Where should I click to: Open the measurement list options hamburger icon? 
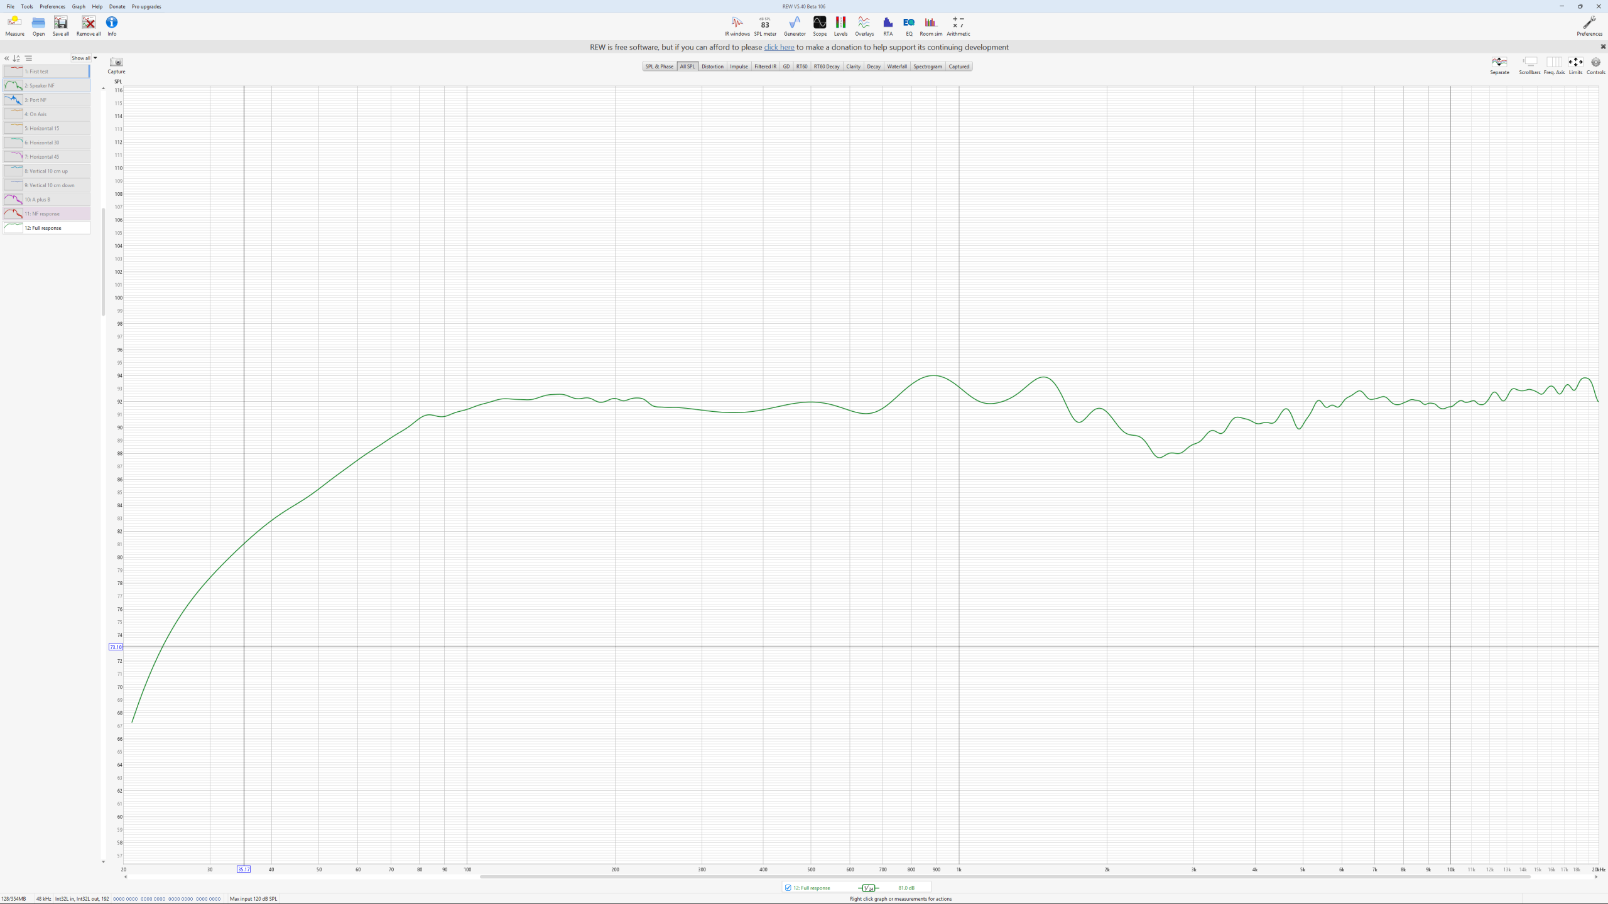28,58
